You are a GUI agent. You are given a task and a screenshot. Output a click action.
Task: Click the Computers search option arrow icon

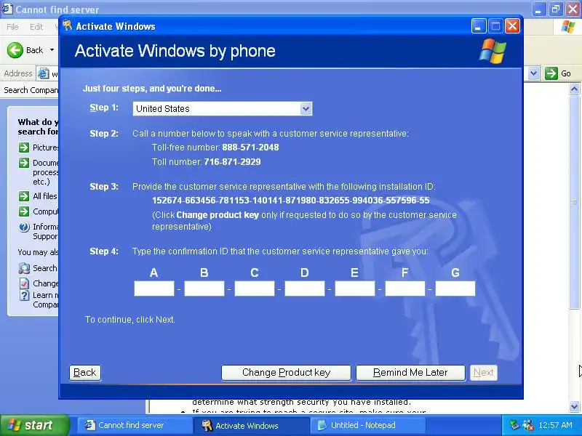[x=24, y=211]
